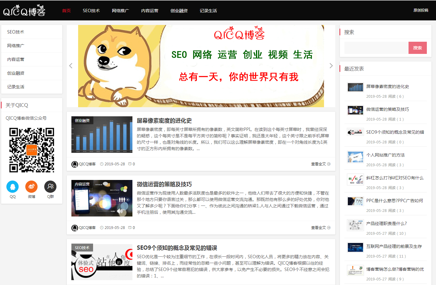Screen dimensions: 436x285
Task: Open 创业融资 in the left sidebar
Action: tap(16, 73)
